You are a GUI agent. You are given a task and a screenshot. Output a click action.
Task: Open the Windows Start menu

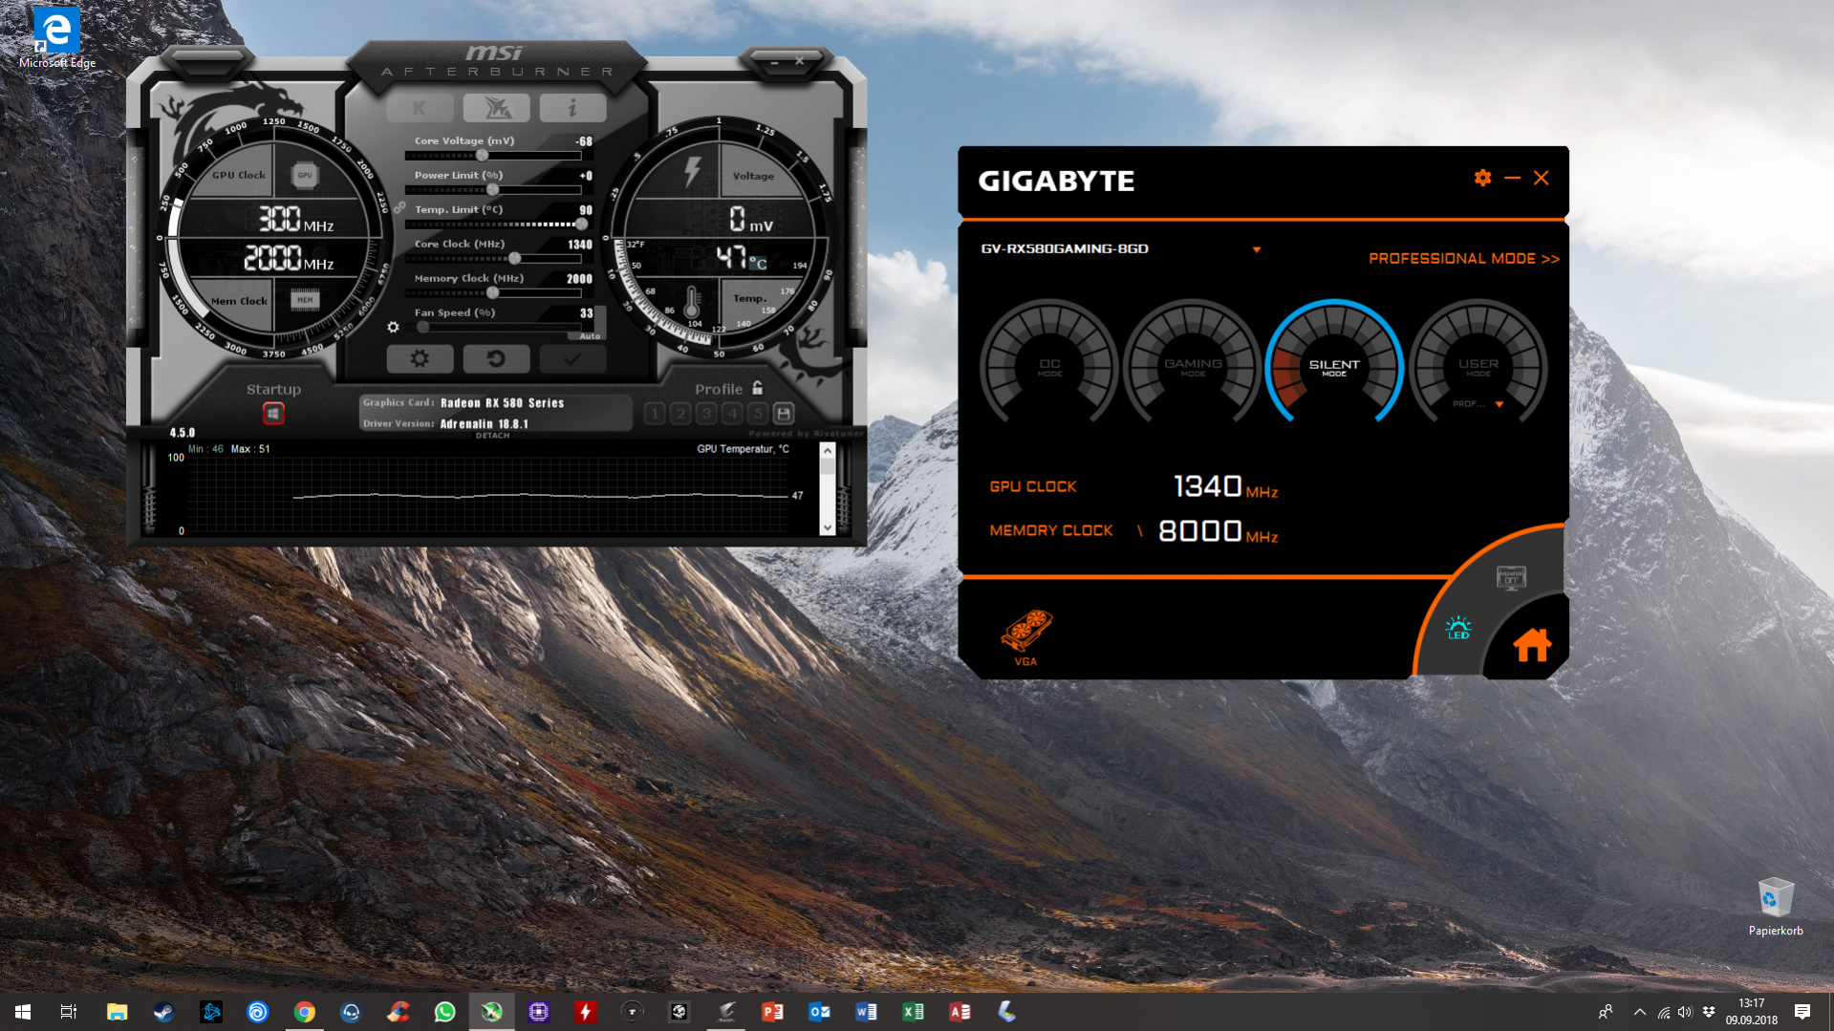click(x=23, y=1012)
